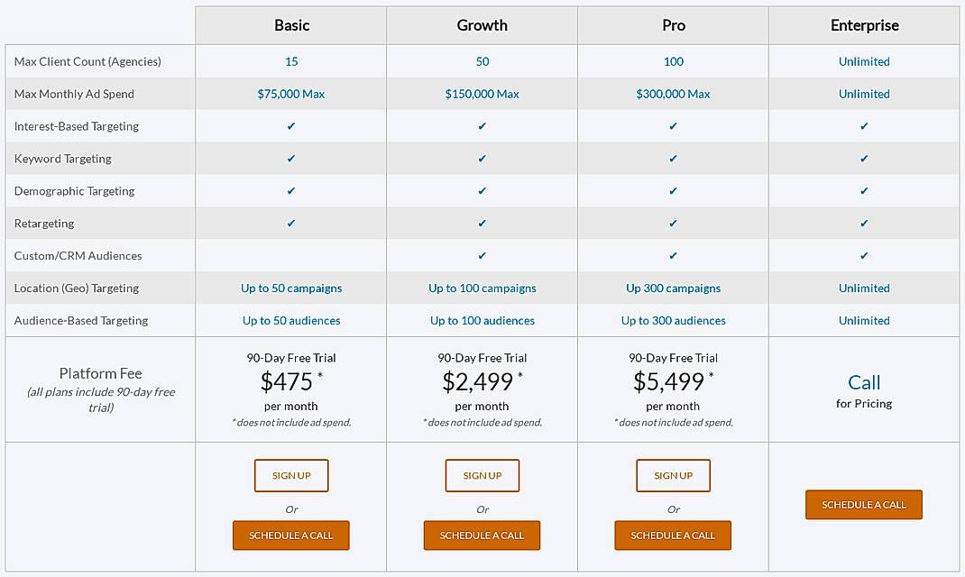Click the Keyword Targeting checkmark under Basic
This screenshot has height=577, width=965.
pyautogui.click(x=290, y=159)
